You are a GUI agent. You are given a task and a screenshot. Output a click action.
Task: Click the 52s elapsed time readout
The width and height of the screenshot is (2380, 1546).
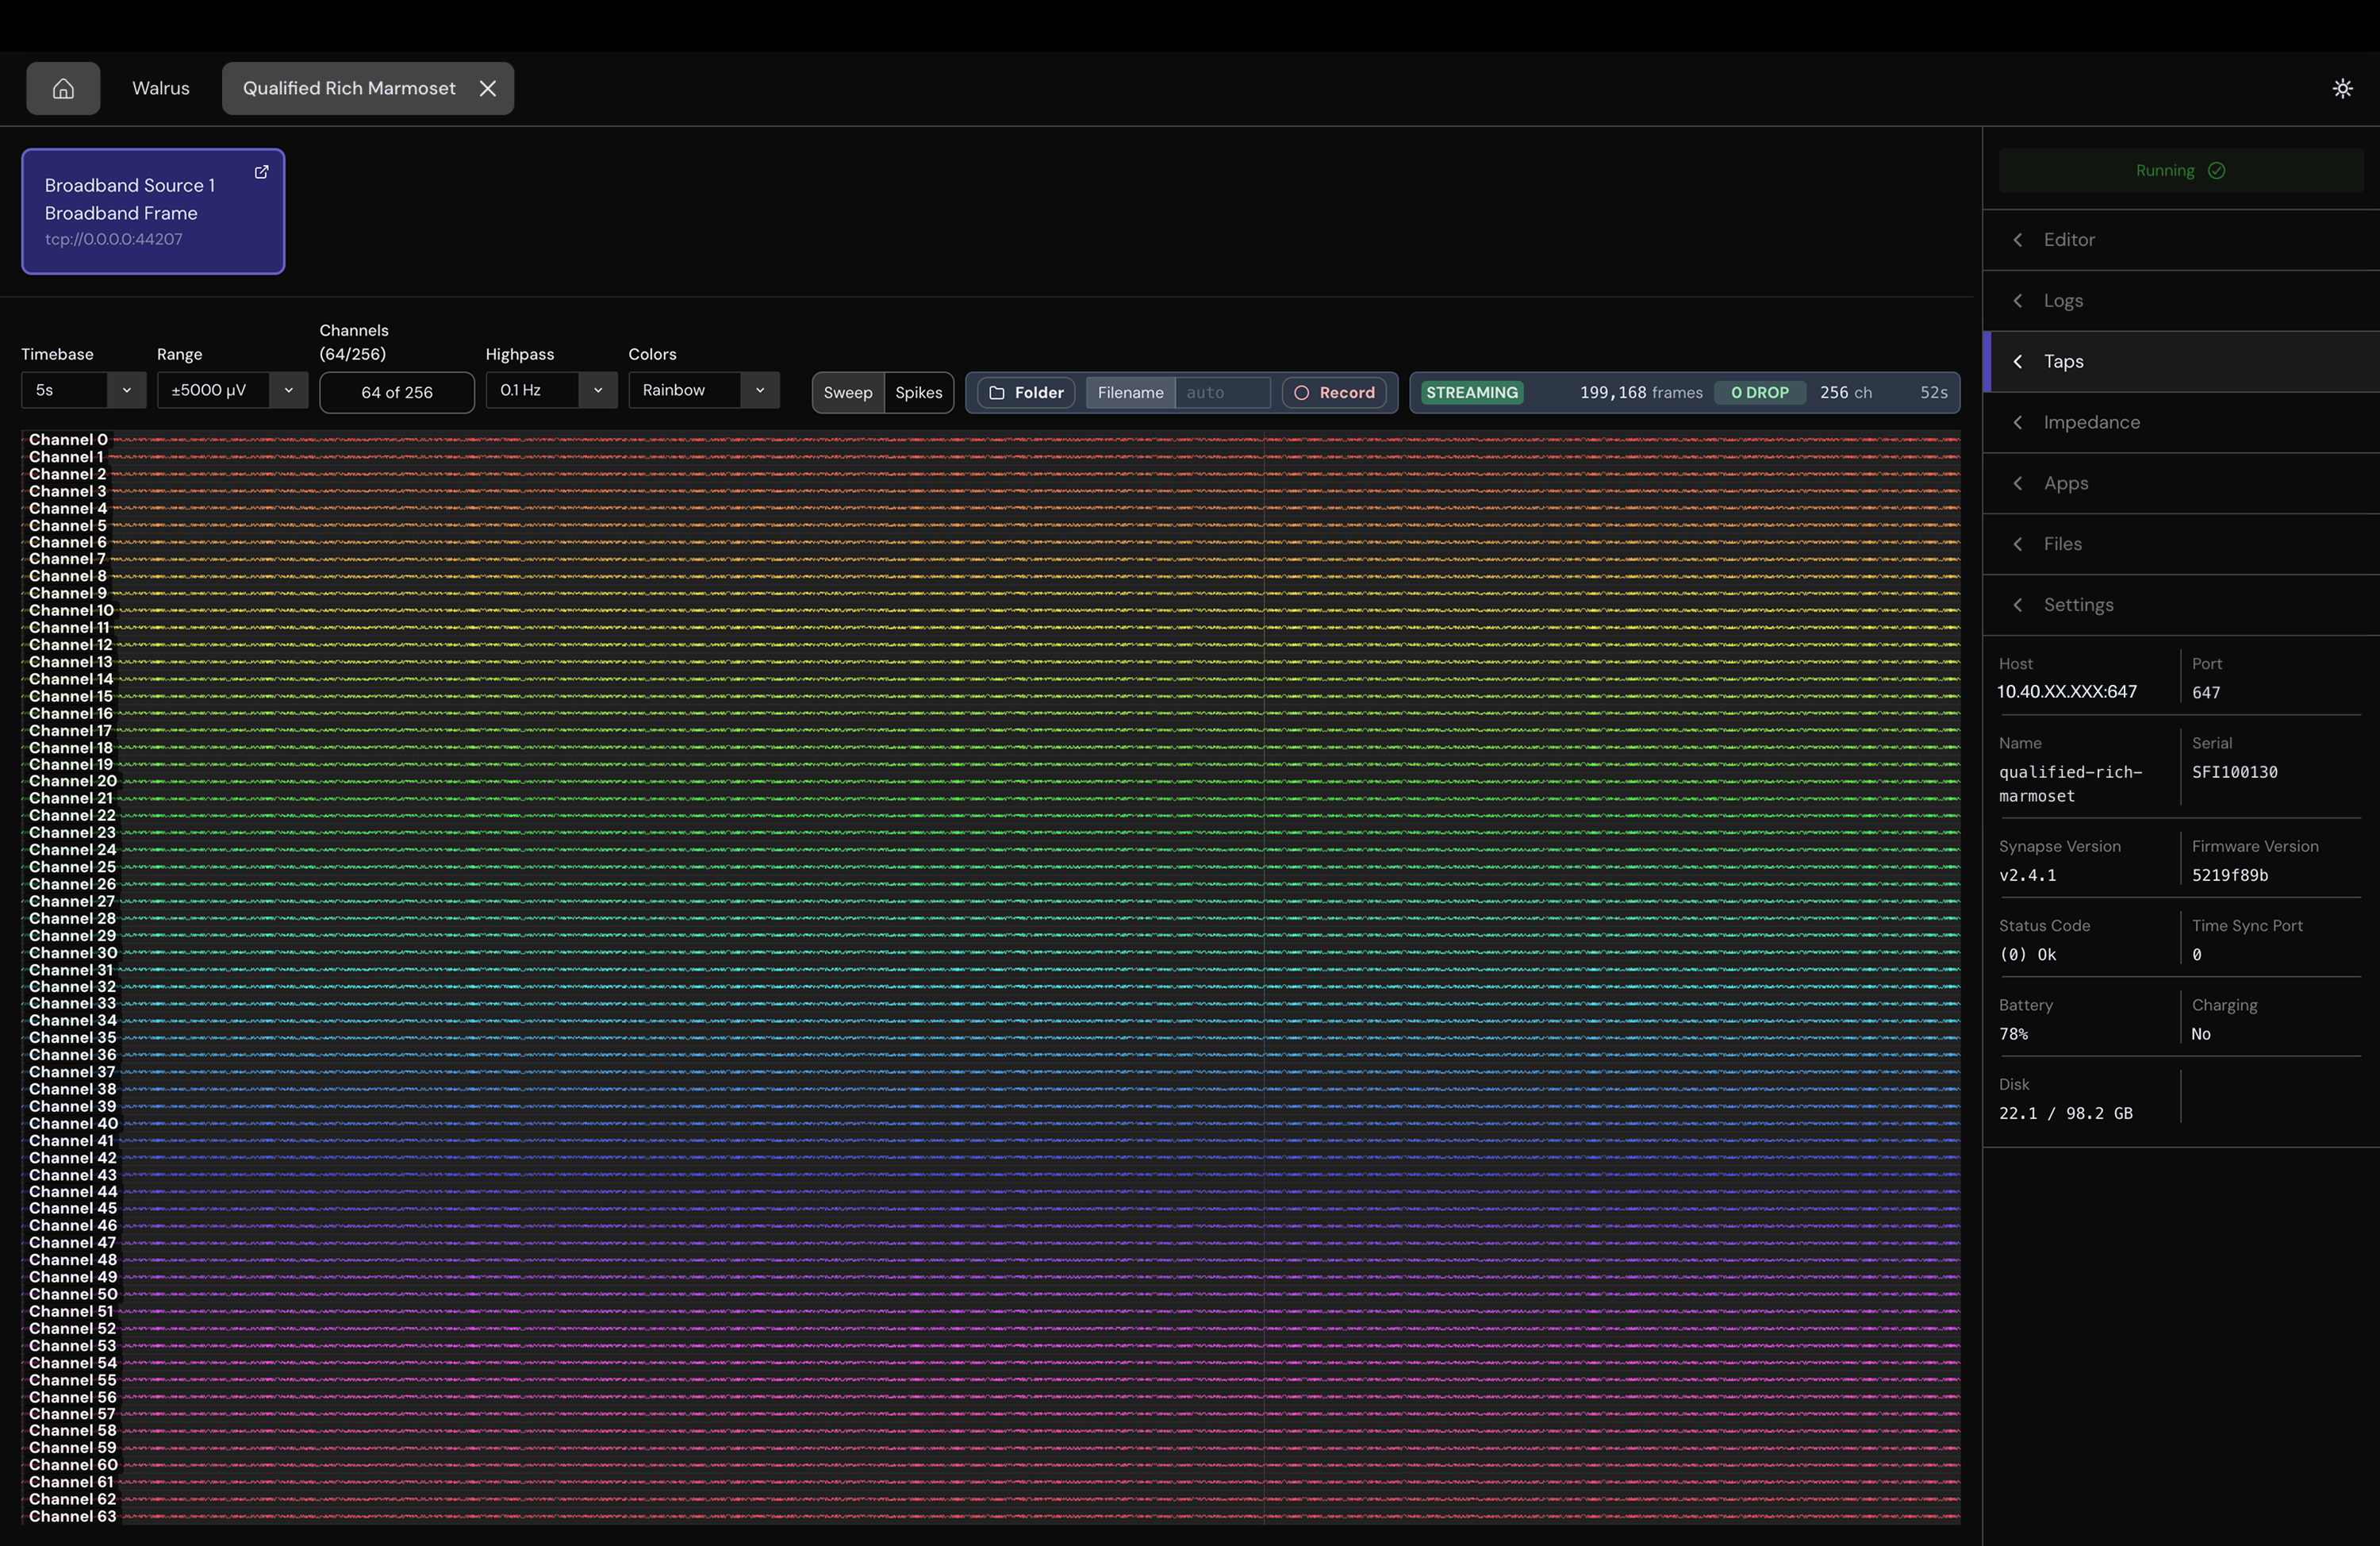pos(1933,392)
